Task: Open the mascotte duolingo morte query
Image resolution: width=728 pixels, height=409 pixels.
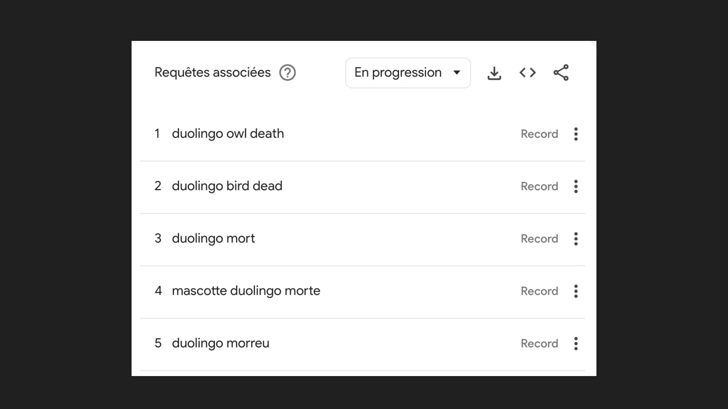Action: click(246, 291)
